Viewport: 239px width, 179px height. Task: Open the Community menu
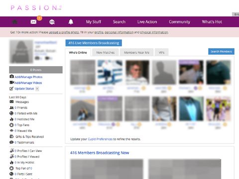click(x=179, y=22)
